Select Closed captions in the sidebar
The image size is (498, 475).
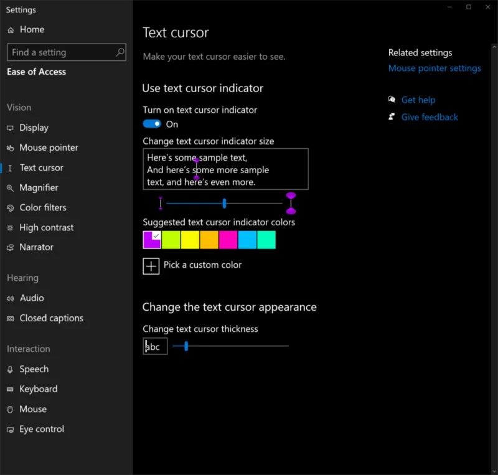tap(51, 318)
